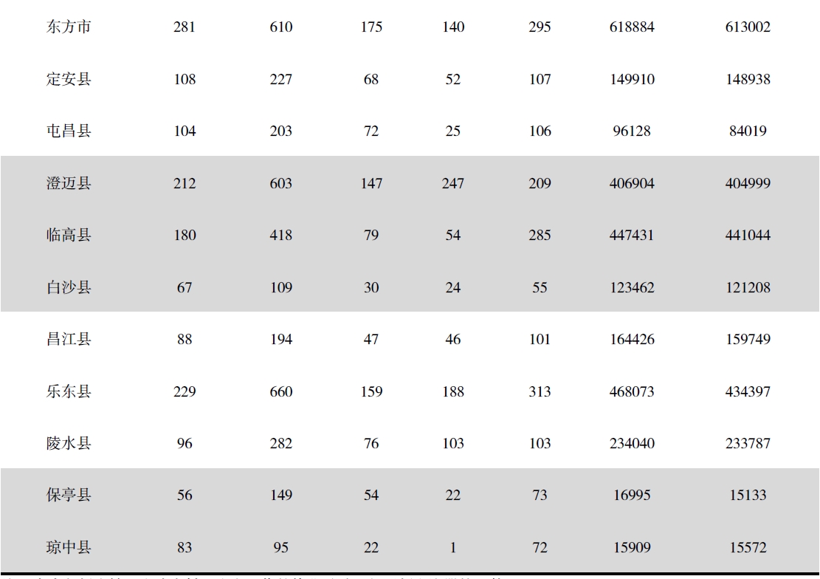Click the value 84019 in 屯昌县 row
This screenshot has height=579, width=820.
748,131
